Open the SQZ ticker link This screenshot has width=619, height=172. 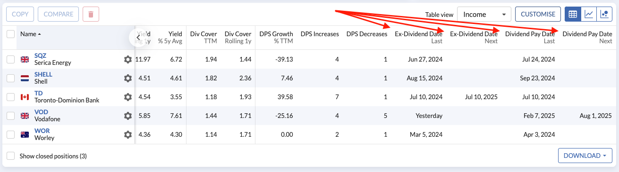[40, 55]
